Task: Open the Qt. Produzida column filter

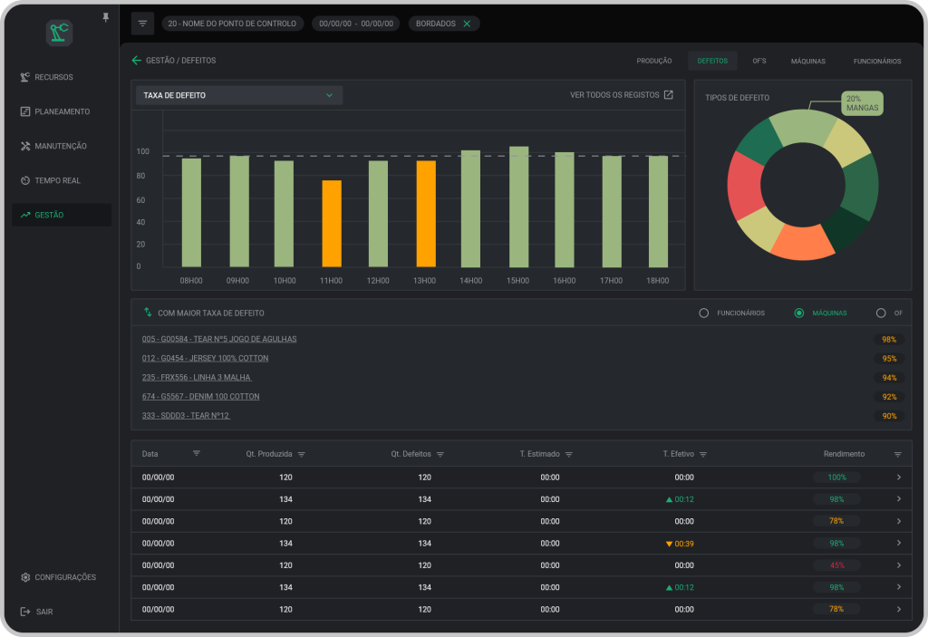Action: [x=302, y=454]
